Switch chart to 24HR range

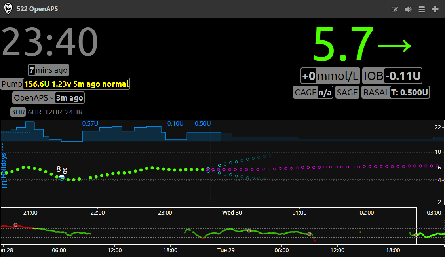74,112
